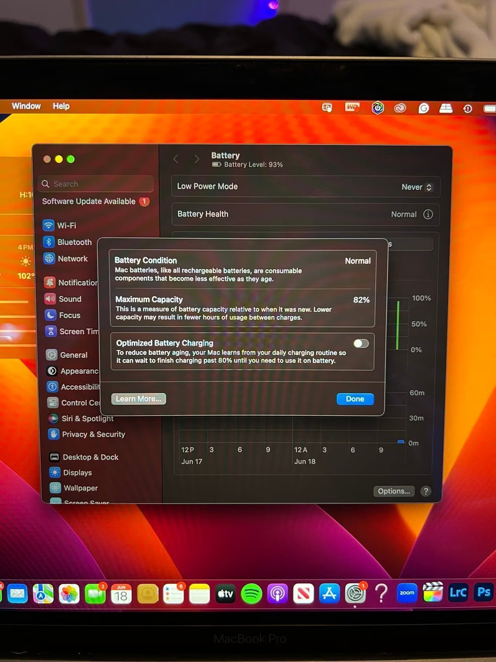
Task: Click the Done button in dialog
Action: click(355, 399)
